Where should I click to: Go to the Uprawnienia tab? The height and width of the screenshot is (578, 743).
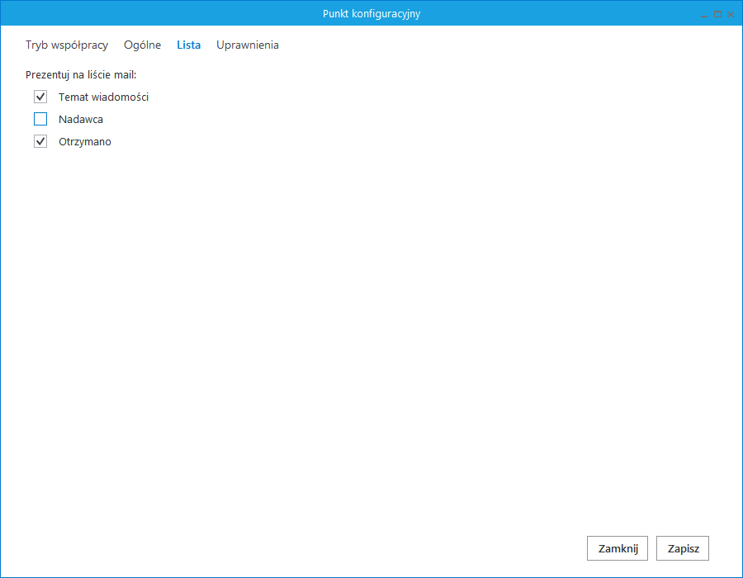(248, 45)
